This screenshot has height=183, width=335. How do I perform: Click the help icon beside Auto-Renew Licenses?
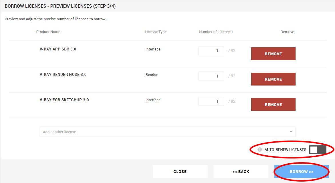(260, 150)
